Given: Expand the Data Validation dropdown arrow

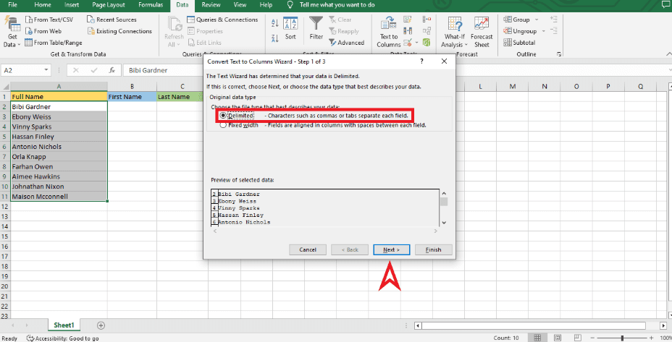Looking at the screenshot, I should pyautogui.click(x=416, y=43).
